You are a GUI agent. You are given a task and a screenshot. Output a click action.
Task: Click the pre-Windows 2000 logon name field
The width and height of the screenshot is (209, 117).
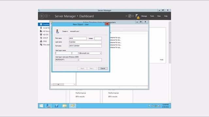click(x=90, y=60)
